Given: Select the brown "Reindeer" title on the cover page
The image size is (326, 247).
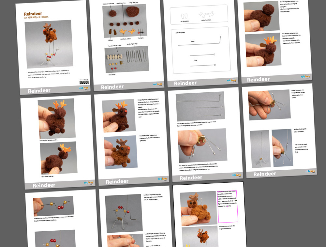Looking at the screenshot, I should [x=33, y=14].
